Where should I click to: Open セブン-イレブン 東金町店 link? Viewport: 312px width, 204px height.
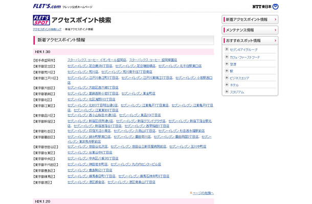tap(138, 93)
